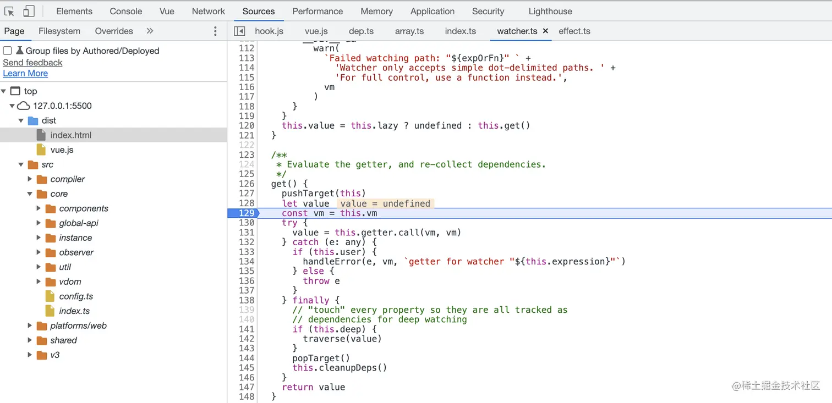Screen dimensions: 832x403
Task: Open the Performance panel tab
Action: (x=318, y=11)
